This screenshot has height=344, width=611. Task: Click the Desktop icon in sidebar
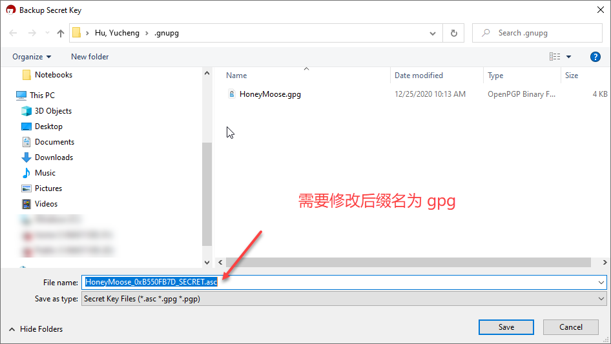[x=26, y=126]
